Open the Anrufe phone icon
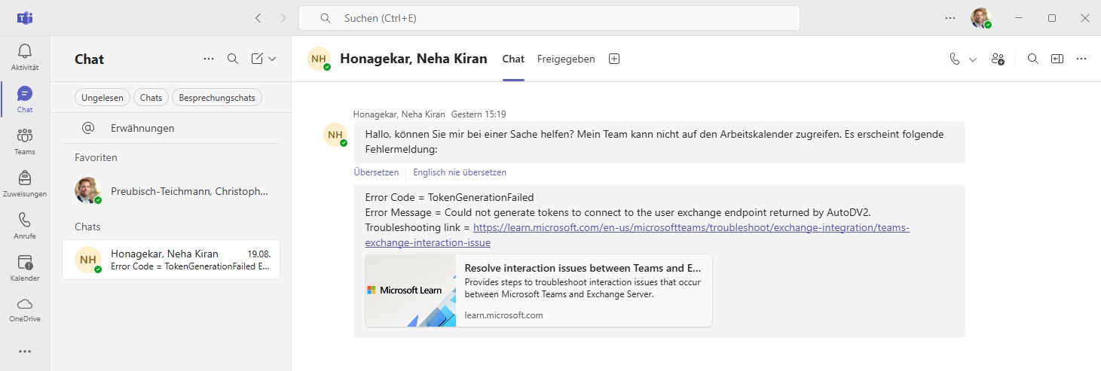1101x371 pixels. pyautogui.click(x=25, y=220)
